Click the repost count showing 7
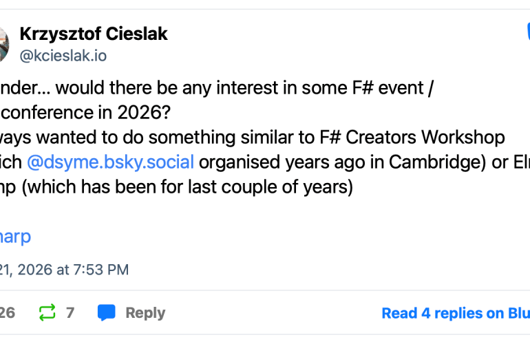The image size is (530, 344). click(x=70, y=313)
